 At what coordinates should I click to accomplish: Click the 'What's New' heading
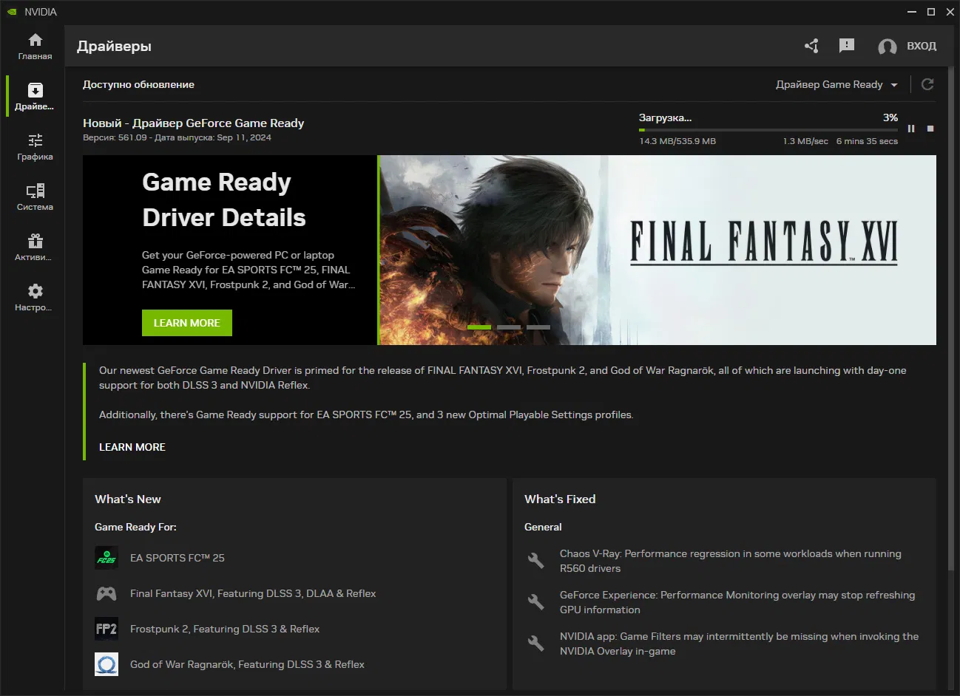click(128, 499)
